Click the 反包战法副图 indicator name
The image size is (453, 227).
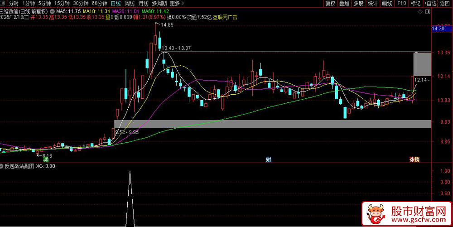coord(19,166)
